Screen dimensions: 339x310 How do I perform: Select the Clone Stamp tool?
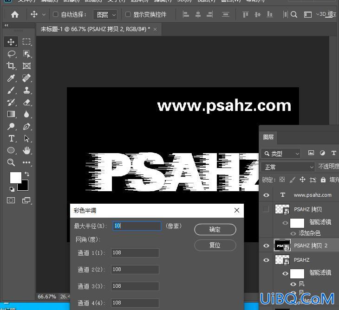pyautogui.click(x=26, y=90)
